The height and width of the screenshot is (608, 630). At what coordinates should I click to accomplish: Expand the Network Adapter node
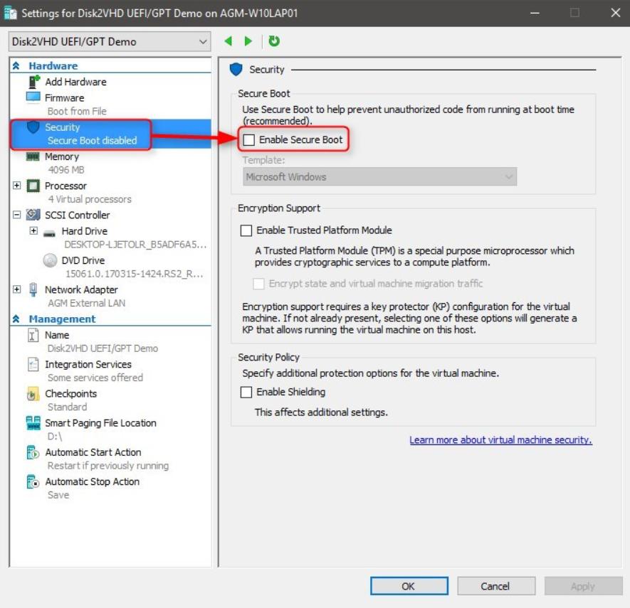click(x=17, y=289)
